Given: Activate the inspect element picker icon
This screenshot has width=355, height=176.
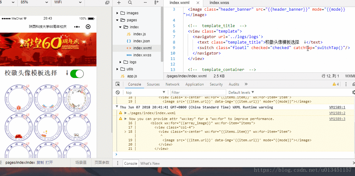Looking at the screenshot, I should [x=118, y=84].
